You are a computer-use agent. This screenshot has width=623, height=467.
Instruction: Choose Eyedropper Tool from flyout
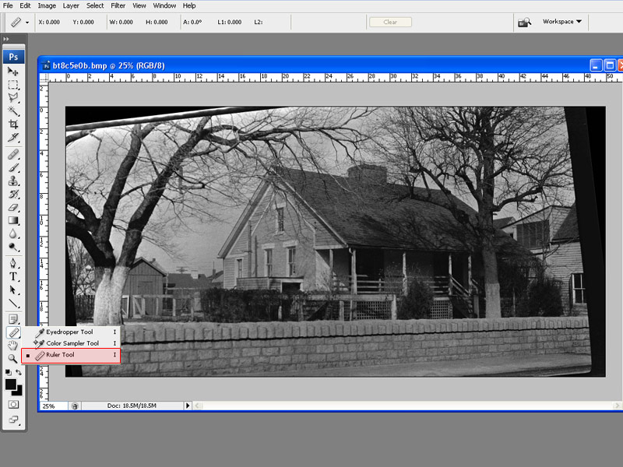(71, 332)
